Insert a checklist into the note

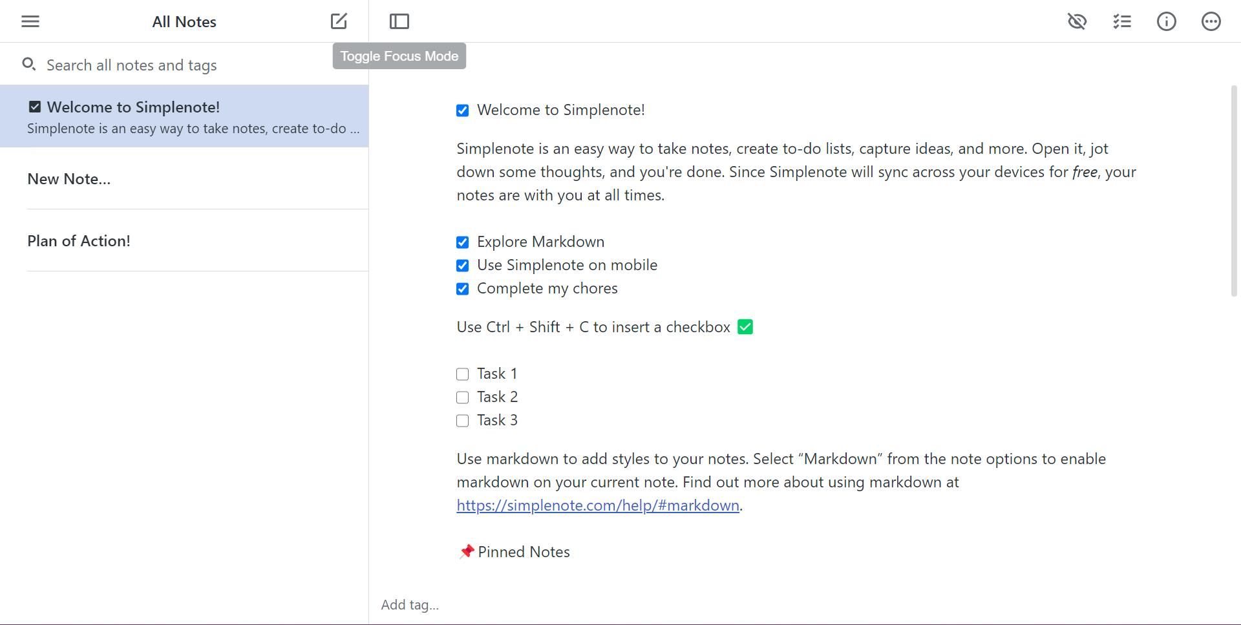coord(1122,21)
